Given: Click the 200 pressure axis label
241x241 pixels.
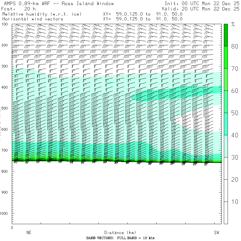Looking at the screenshot, I should click(5, 45).
